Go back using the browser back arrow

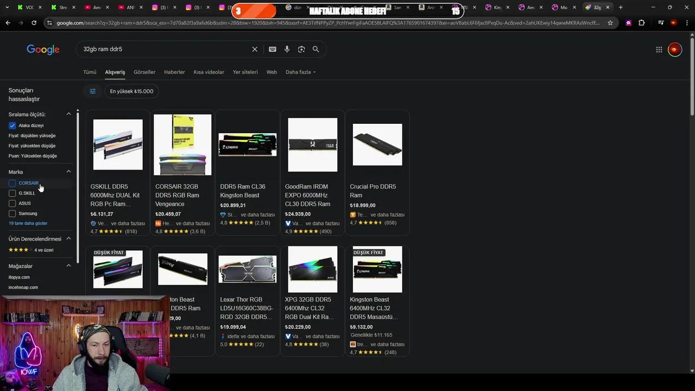click(x=8, y=23)
